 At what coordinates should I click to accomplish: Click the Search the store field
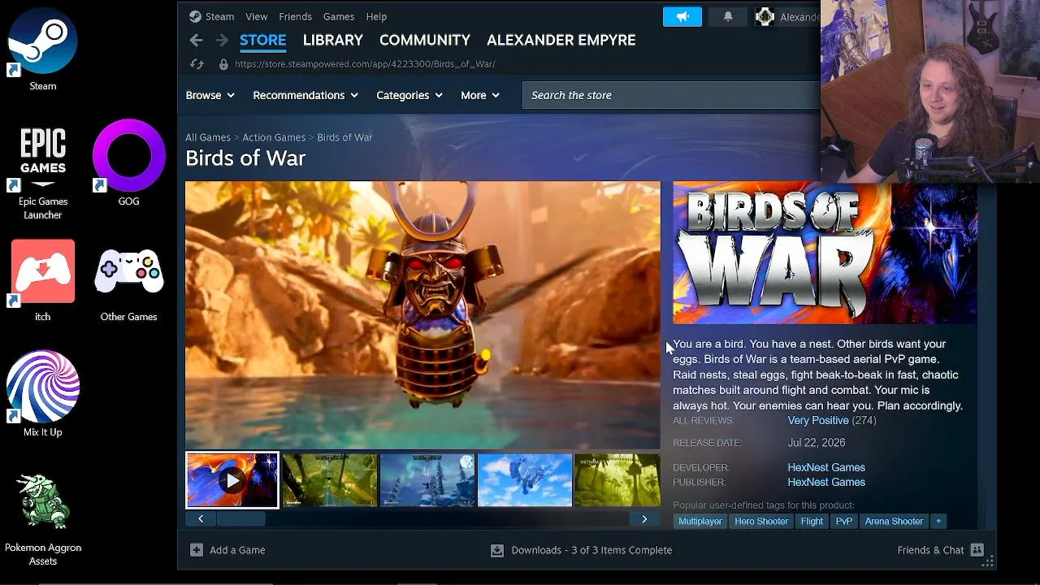(671, 95)
